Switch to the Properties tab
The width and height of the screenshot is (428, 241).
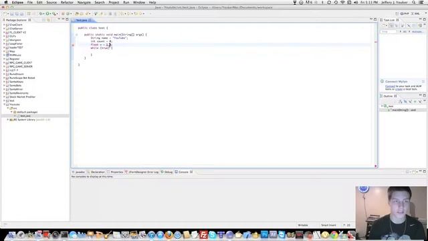pyautogui.click(x=115, y=172)
